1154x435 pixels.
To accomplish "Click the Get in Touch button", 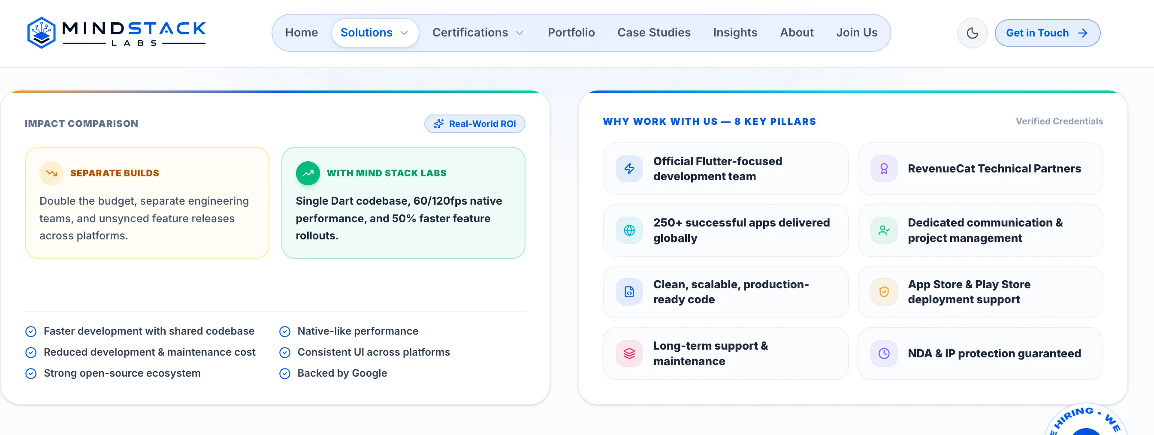I will [x=1047, y=33].
